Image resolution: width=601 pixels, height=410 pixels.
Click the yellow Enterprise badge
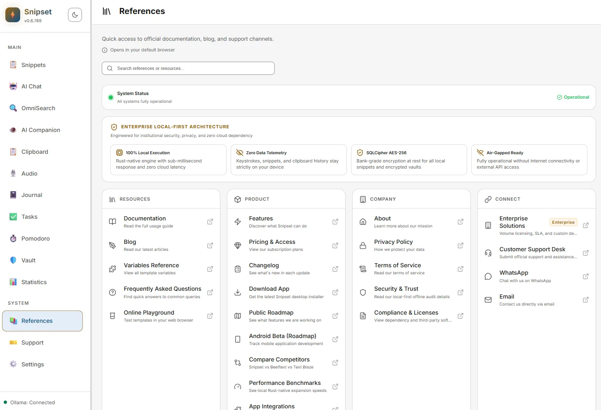pyautogui.click(x=564, y=222)
